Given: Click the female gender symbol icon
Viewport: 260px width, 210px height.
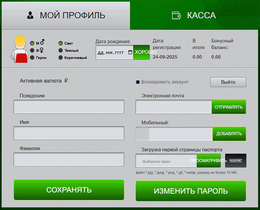Looking at the screenshot, I should coord(41,50).
